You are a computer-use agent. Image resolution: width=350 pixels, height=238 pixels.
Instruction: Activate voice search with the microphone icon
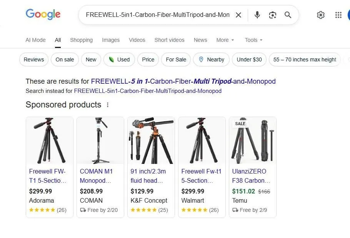257,15
